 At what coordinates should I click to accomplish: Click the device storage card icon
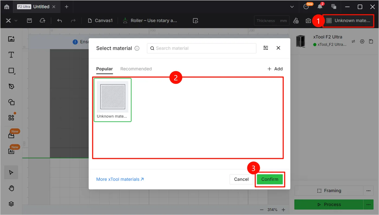point(371,41)
